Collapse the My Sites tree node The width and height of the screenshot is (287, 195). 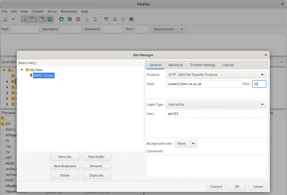pos(22,69)
